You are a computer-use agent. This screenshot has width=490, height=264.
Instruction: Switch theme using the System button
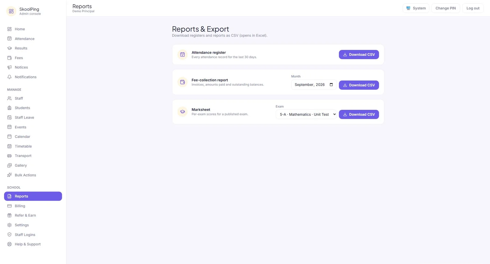coord(416,8)
